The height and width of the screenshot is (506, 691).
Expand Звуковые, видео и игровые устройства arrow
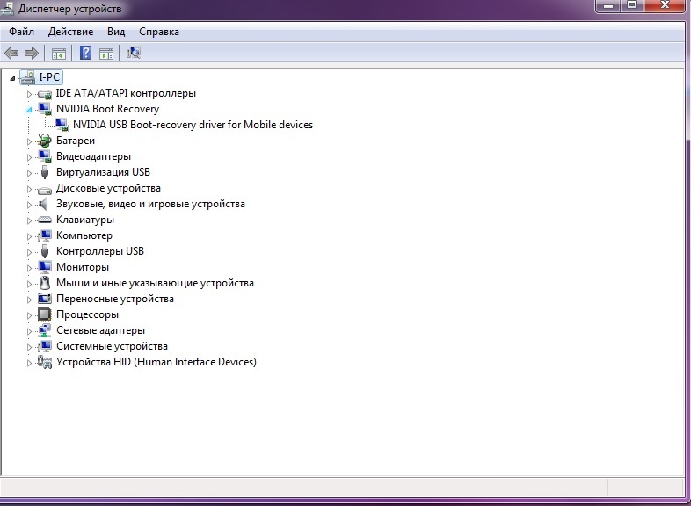tap(29, 205)
